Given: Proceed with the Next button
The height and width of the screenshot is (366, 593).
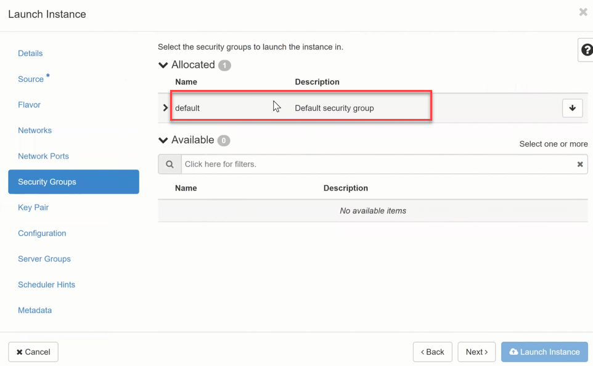Looking at the screenshot, I should 476,352.
